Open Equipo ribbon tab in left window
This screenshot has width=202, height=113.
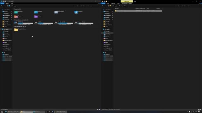7,3
